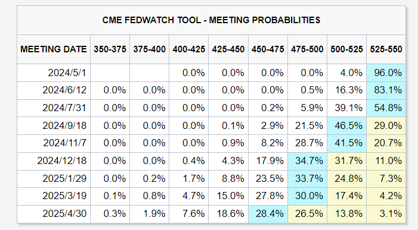Click the 54.8% cell in the 2024/7/31 row
The image size is (418, 230).
click(x=386, y=108)
